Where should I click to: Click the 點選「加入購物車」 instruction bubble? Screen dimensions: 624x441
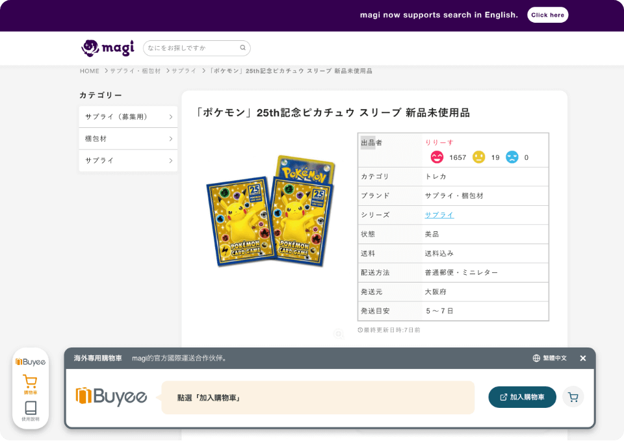point(318,397)
